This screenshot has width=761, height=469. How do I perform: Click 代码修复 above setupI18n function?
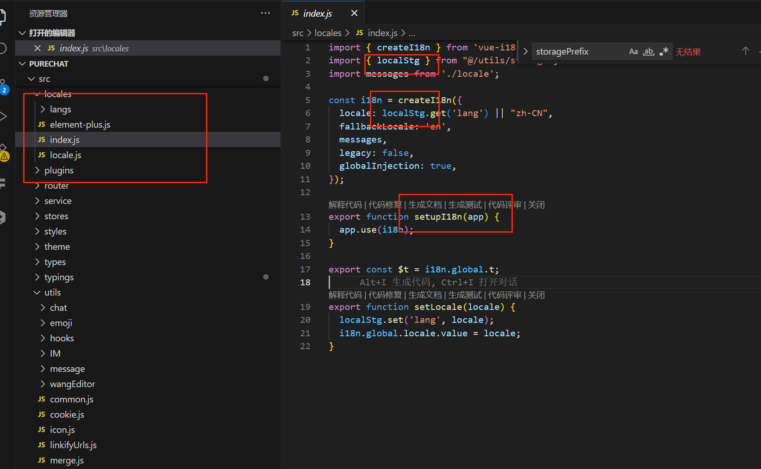pos(385,204)
